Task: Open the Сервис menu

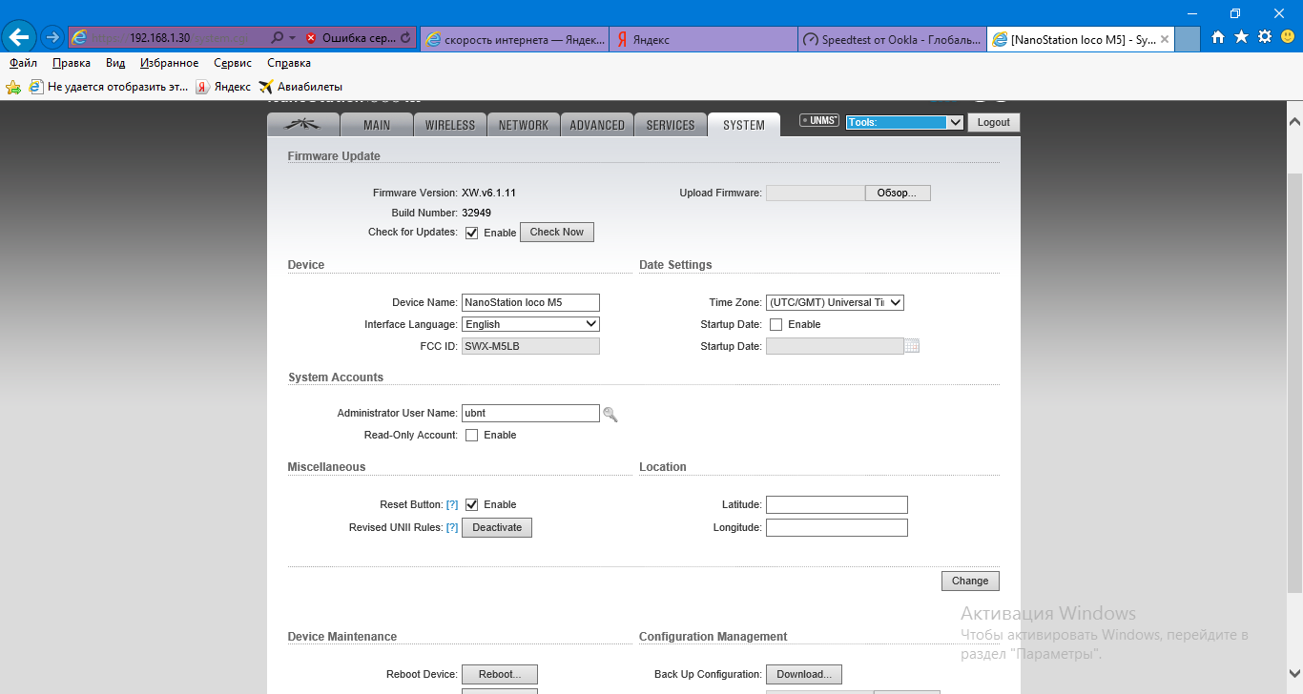Action: pyautogui.click(x=233, y=63)
